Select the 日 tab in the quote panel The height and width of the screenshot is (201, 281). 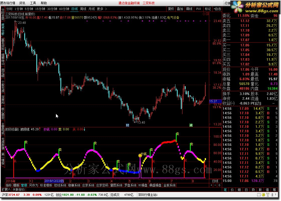click(x=246, y=190)
